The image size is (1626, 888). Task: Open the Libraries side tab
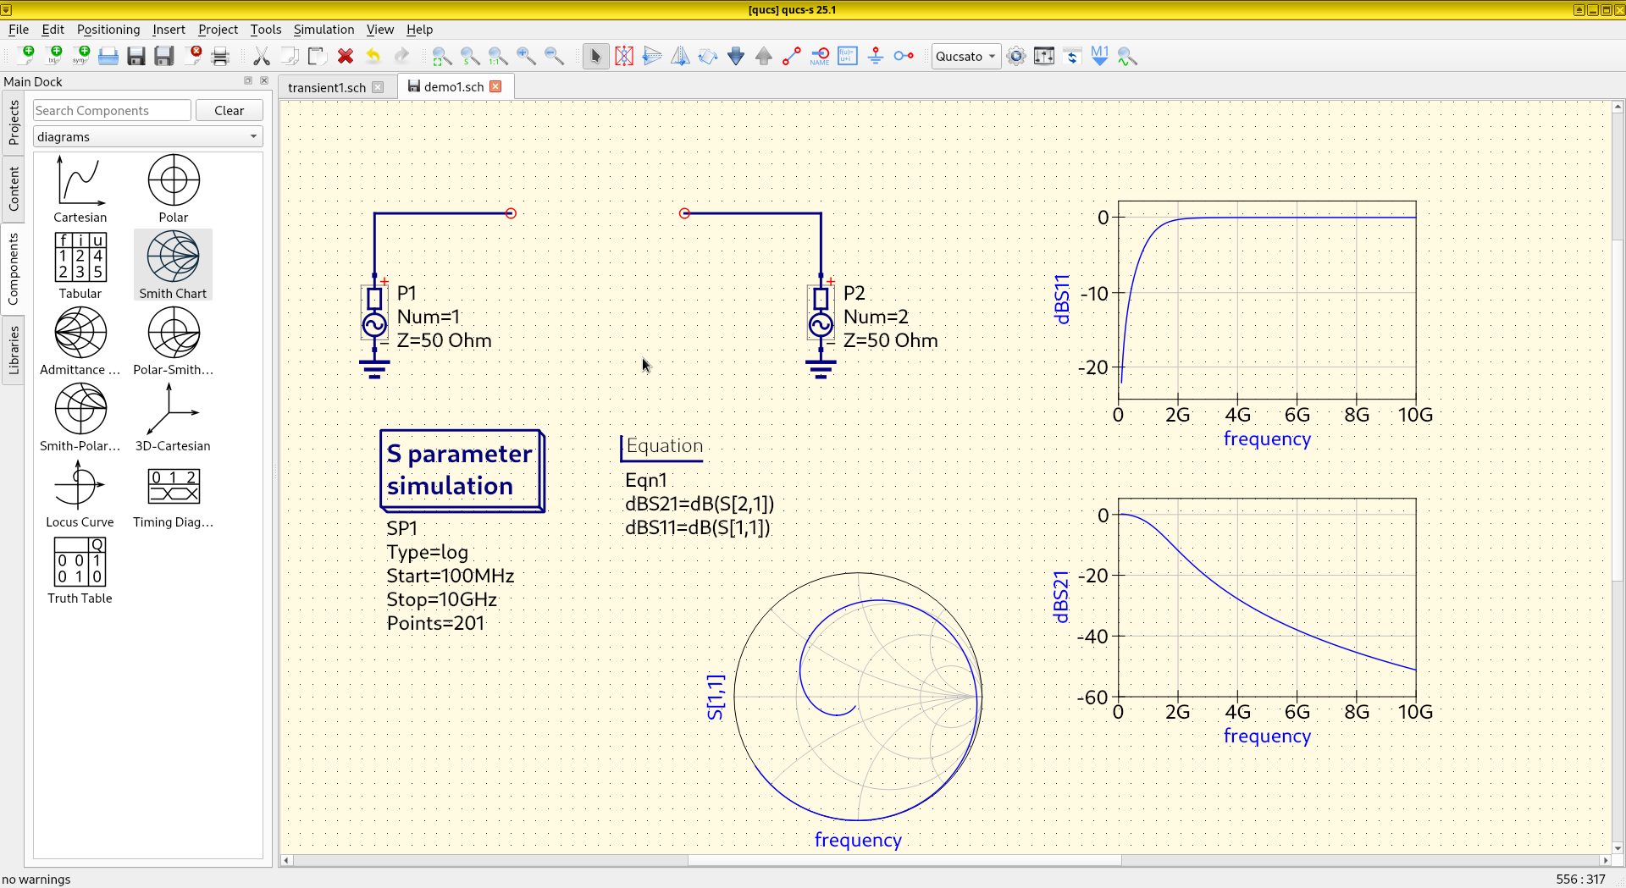tap(14, 350)
